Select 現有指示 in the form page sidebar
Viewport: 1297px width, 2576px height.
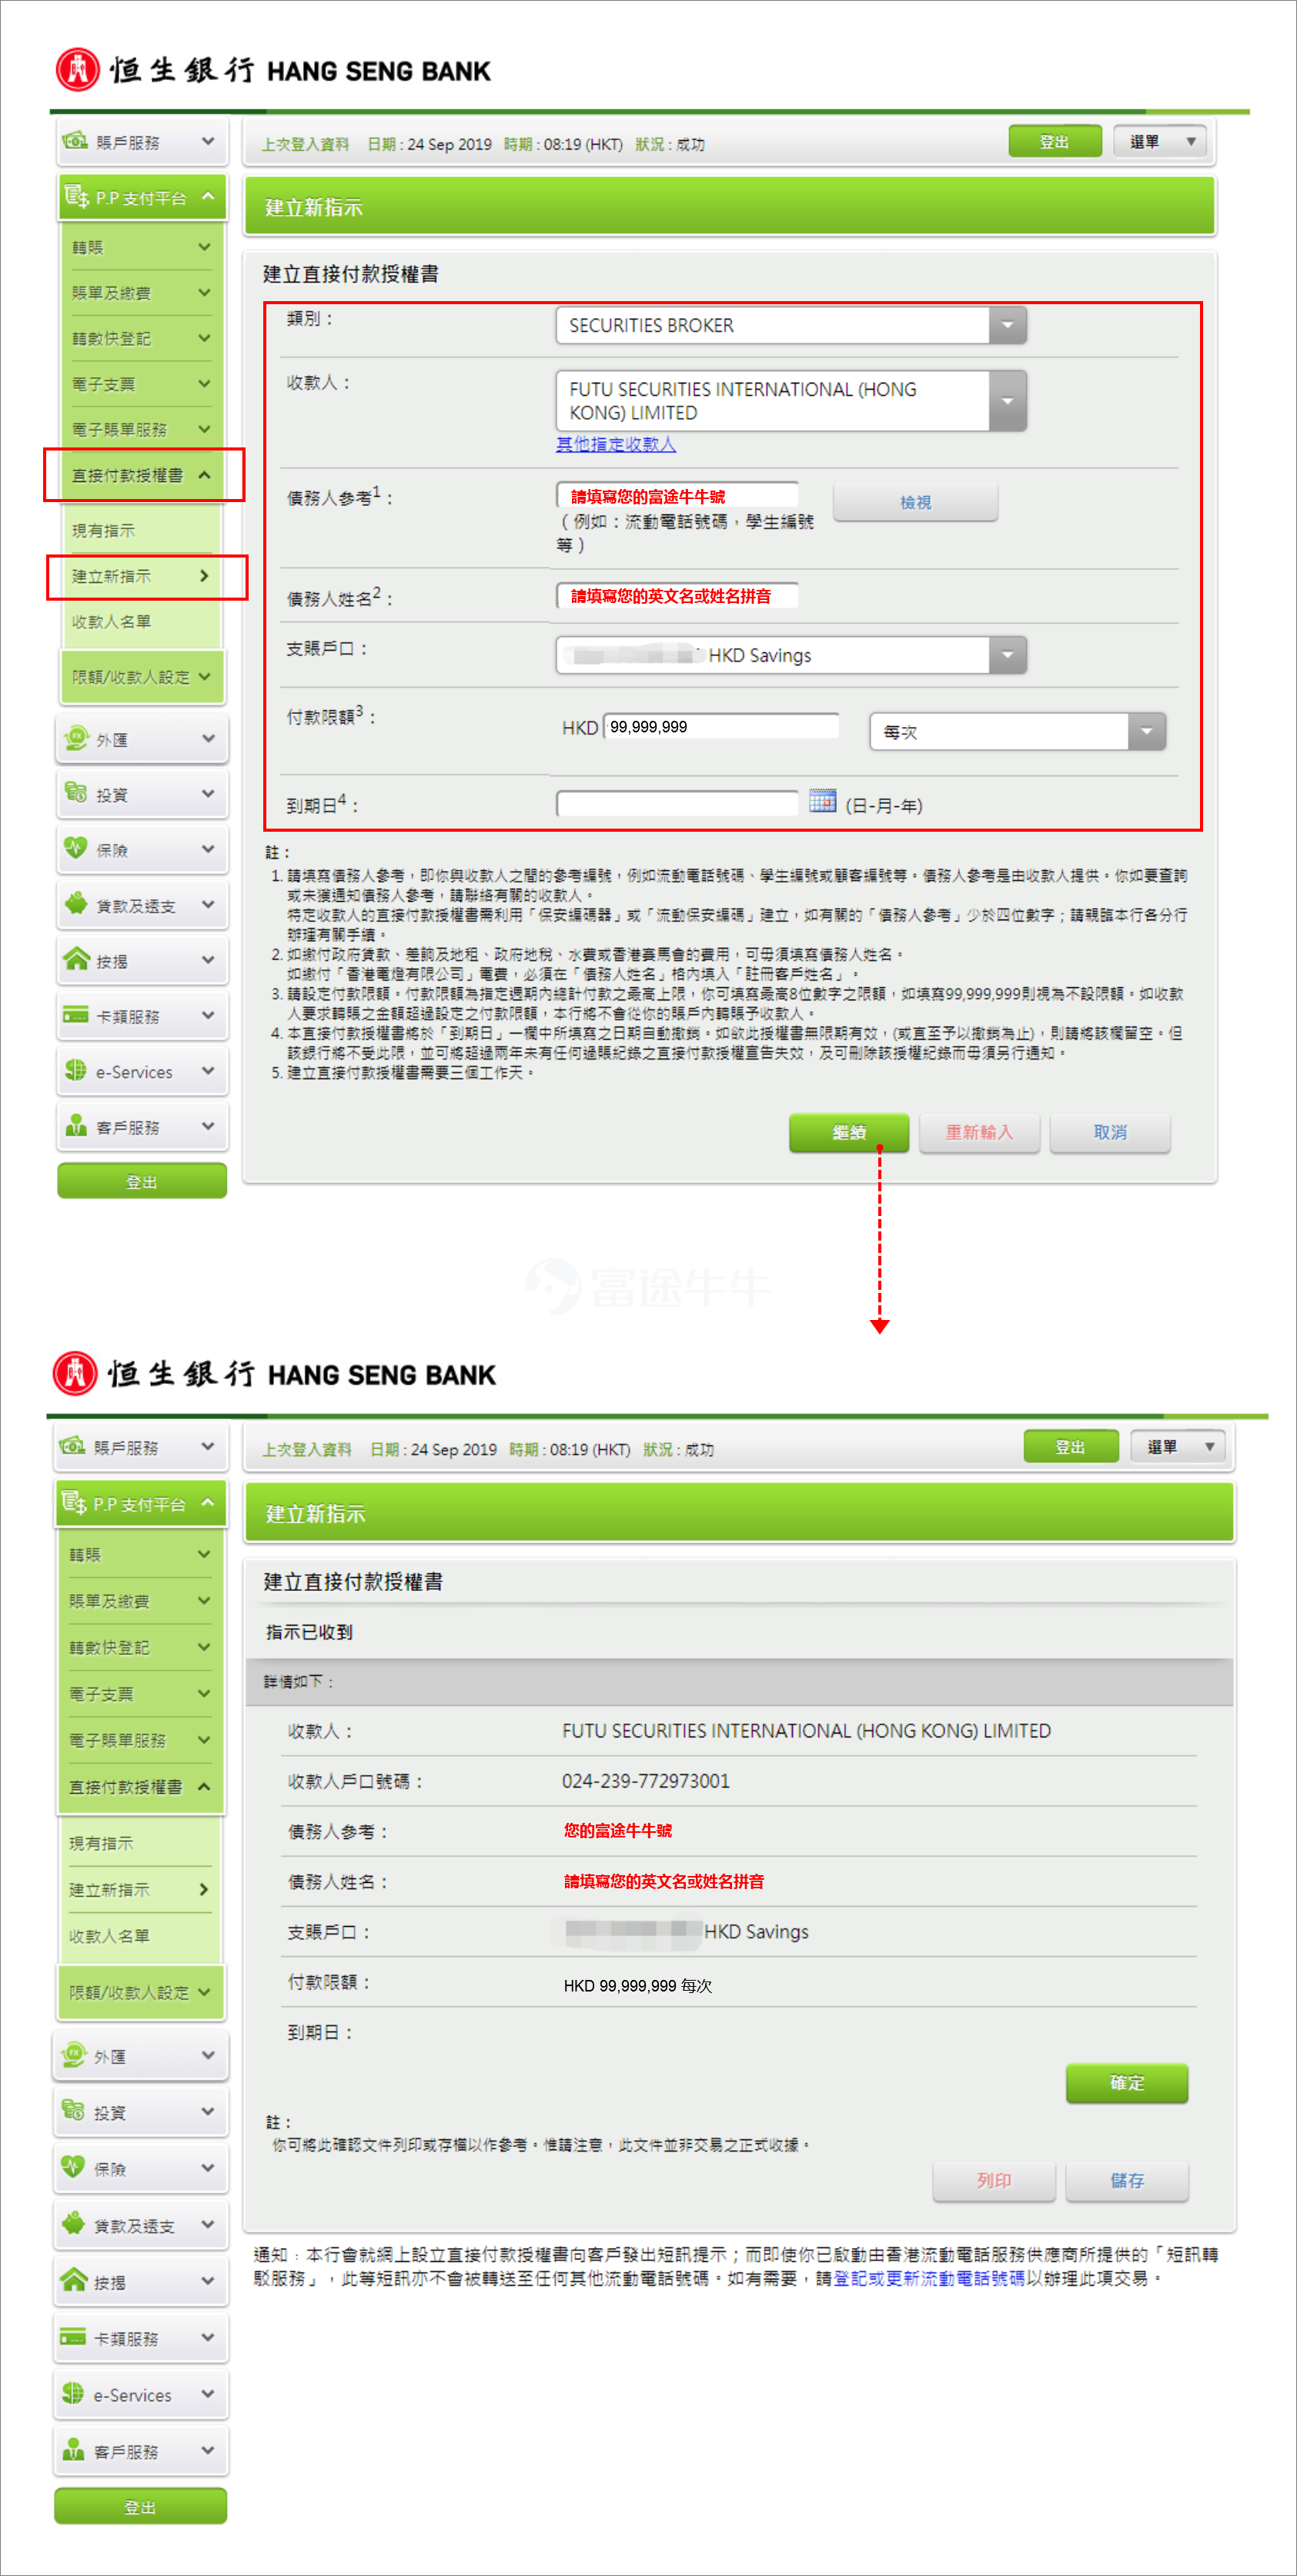coord(140,530)
